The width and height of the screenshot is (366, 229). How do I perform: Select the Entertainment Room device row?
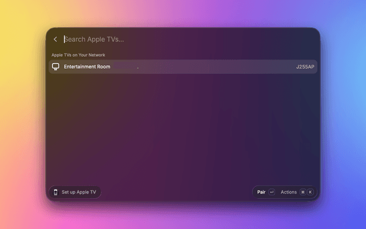(183, 66)
